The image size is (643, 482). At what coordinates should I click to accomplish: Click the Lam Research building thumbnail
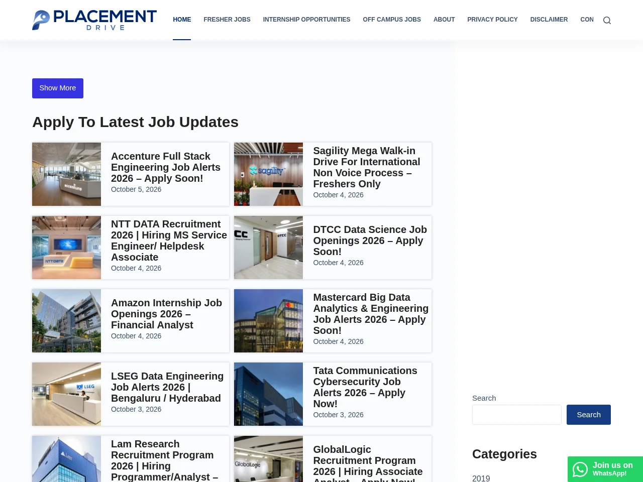pyautogui.click(x=66, y=459)
